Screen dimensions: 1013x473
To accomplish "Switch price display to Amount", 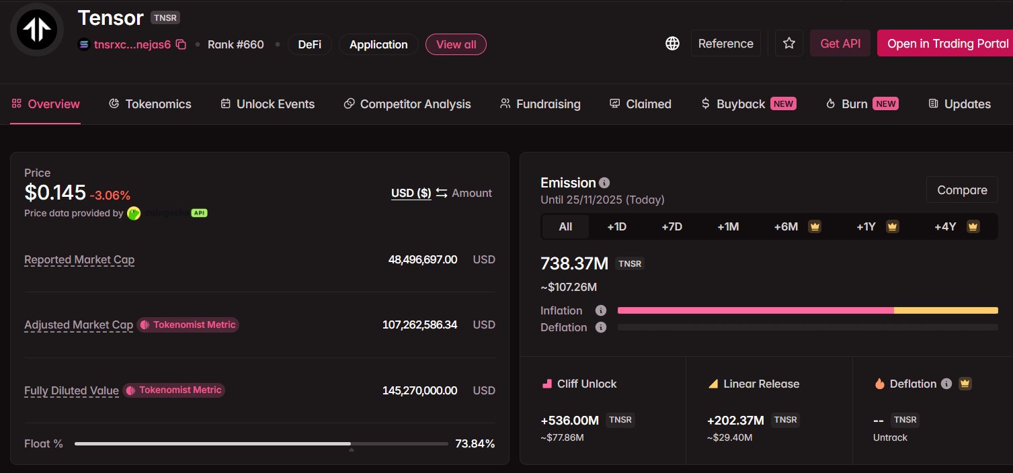I will 471,193.
